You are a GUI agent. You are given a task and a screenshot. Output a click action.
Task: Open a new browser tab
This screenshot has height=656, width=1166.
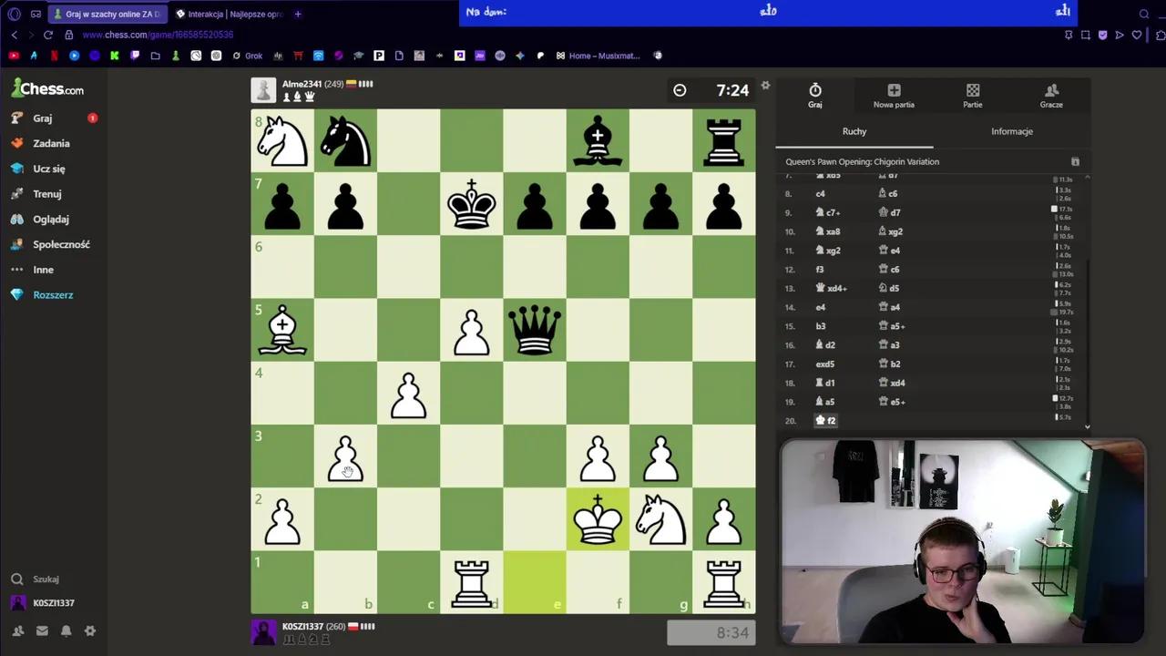298,14
